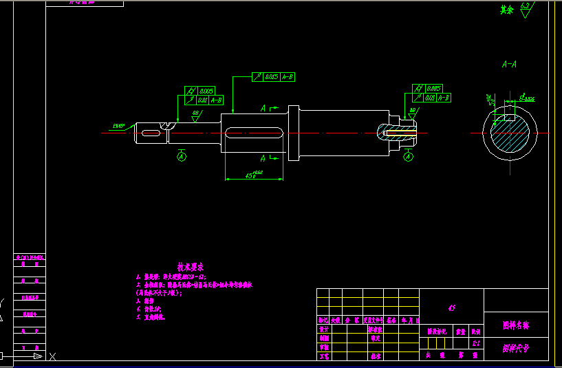The image size is (562, 368).
Task: Click the 0.8 roughness symbol on right shaft end
Action: click(413, 112)
